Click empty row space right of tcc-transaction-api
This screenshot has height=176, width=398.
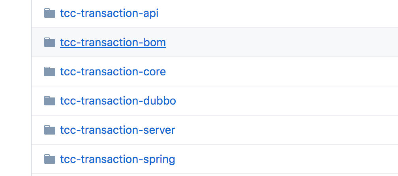tap(276, 13)
